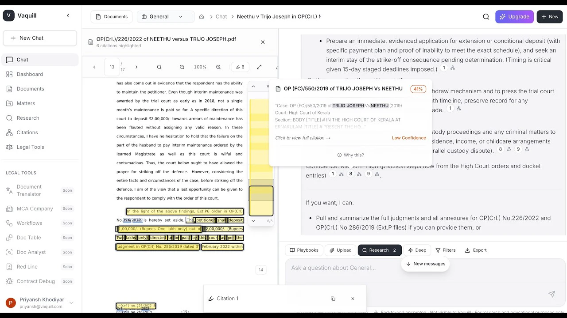
Task: Zoom out the PDF viewer
Action: coord(182,67)
